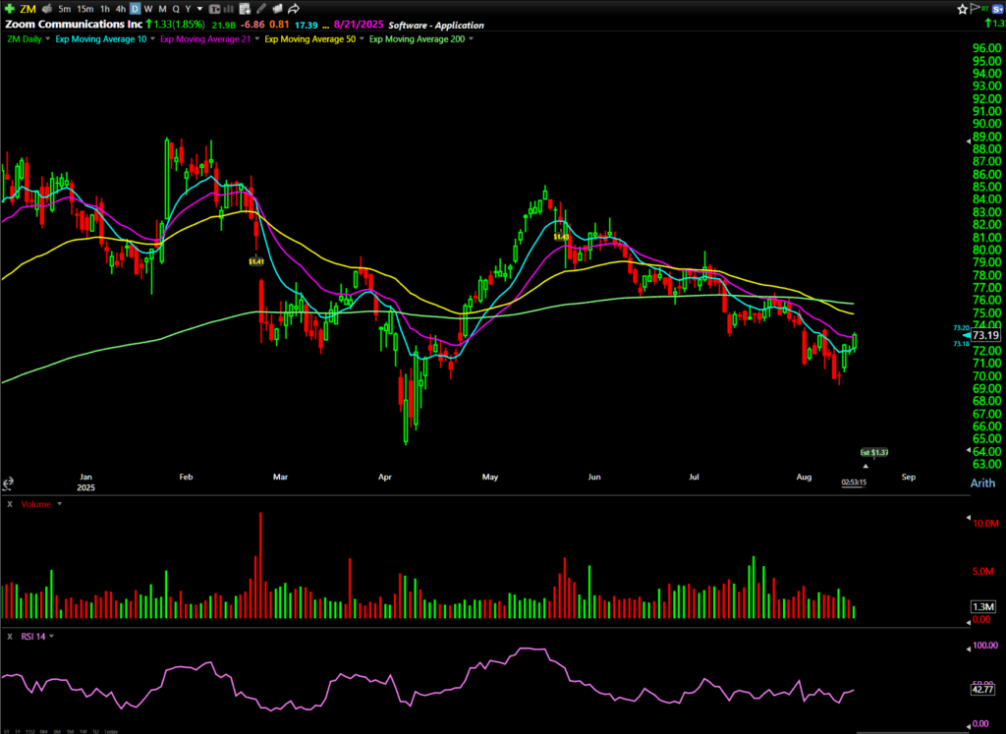1006x734 pixels.
Task: Select the W weekly timeframe
Action: 148,9
